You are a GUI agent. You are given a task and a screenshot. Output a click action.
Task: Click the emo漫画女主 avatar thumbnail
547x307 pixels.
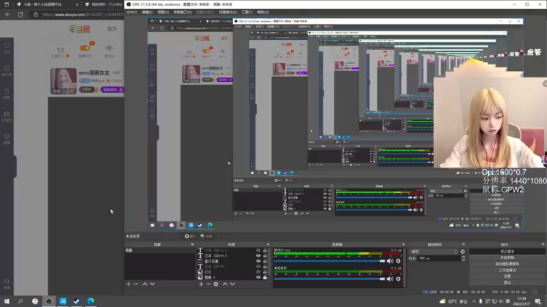(x=64, y=81)
